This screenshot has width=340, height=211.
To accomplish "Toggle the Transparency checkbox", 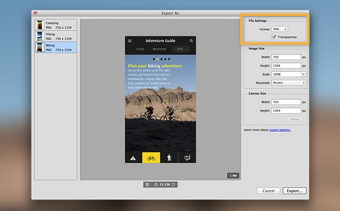I will click(x=274, y=37).
